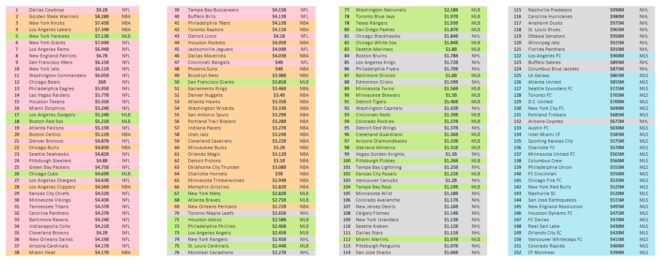Select the Utah Jazz team name
The width and height of the screenshot is (660, 261).
click(x=198, y=134)
